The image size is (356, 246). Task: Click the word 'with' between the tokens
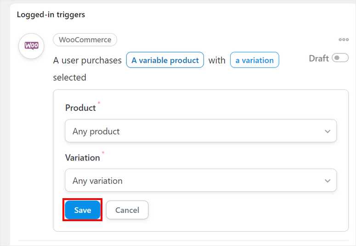click(217, 60)
